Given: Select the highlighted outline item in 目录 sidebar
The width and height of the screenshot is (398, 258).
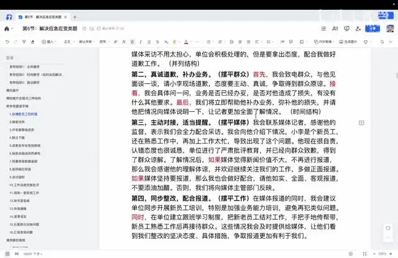Looking at the screenshot, I should point(24,114).
